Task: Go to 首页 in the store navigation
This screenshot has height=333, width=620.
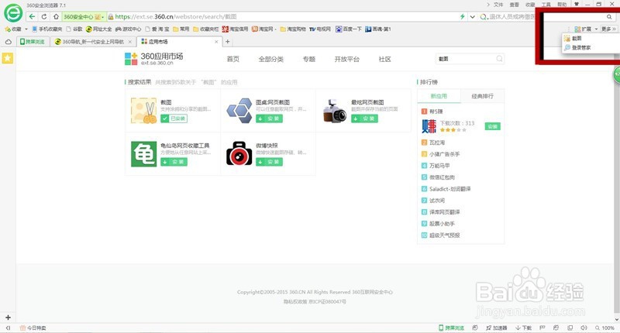Action: click(233, 59)
